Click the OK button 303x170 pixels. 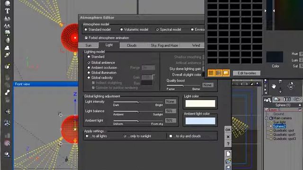[228, 130]
